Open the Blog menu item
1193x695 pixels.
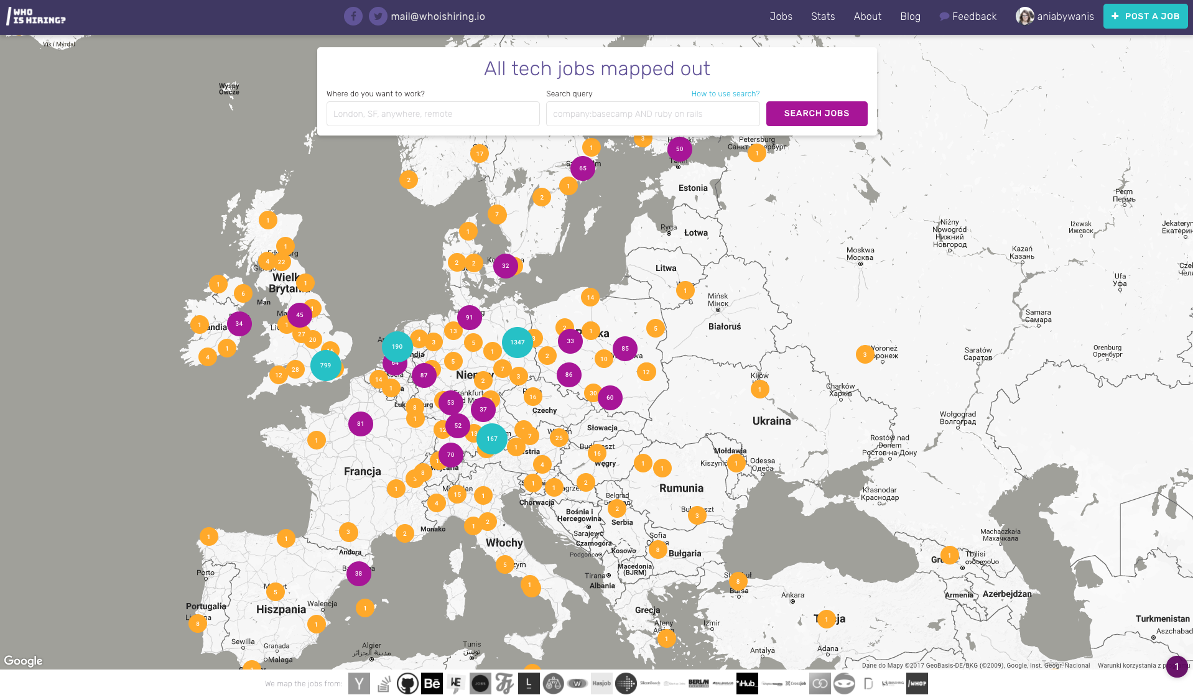click(x=910, y=16)
